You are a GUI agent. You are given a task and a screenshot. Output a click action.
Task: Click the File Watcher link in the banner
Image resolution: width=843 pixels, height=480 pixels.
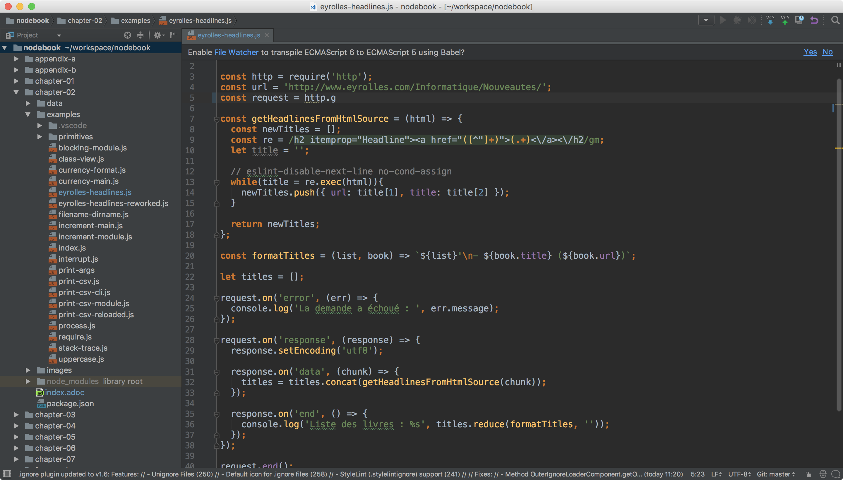click(236, 52)
